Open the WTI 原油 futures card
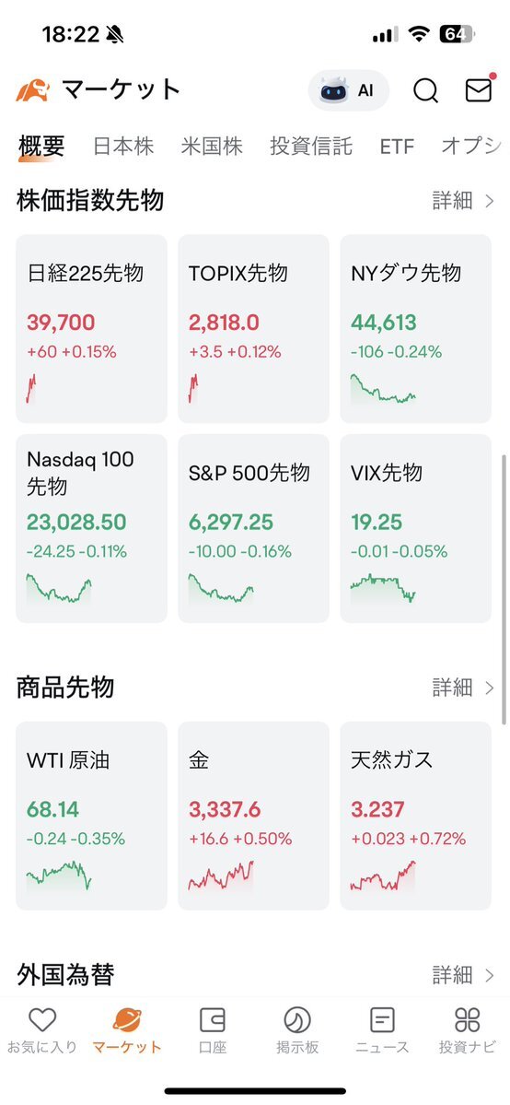The image size is (510, 1105). (91, 816)
